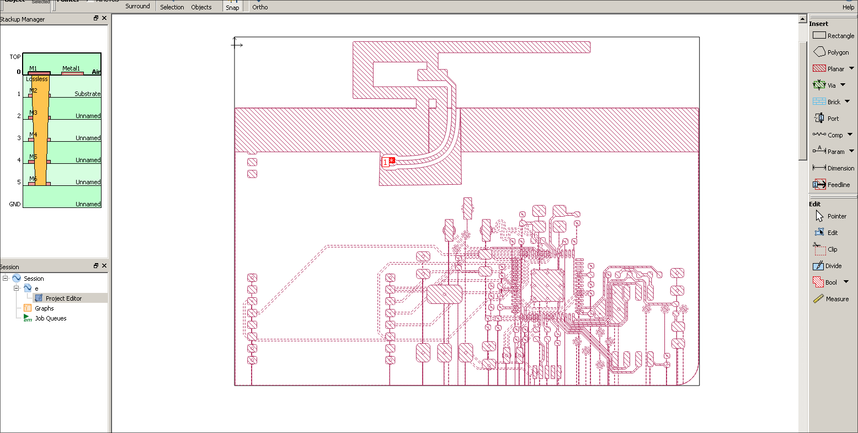Screen dimensions: 858x433
Task: Activate the Feedline insert tool
Action: click(x=832, y=185)
